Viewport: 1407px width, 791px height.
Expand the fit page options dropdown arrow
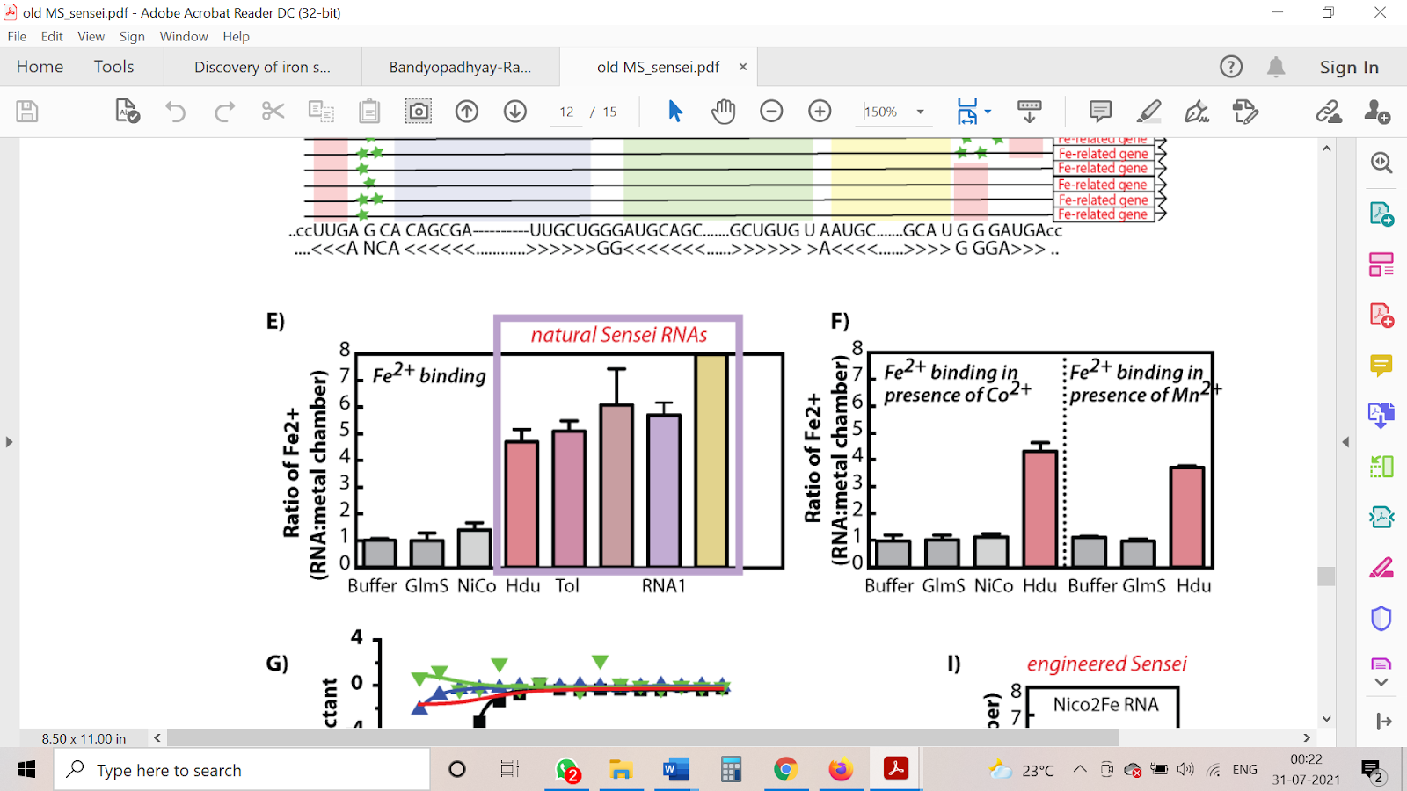click(988, 112)
